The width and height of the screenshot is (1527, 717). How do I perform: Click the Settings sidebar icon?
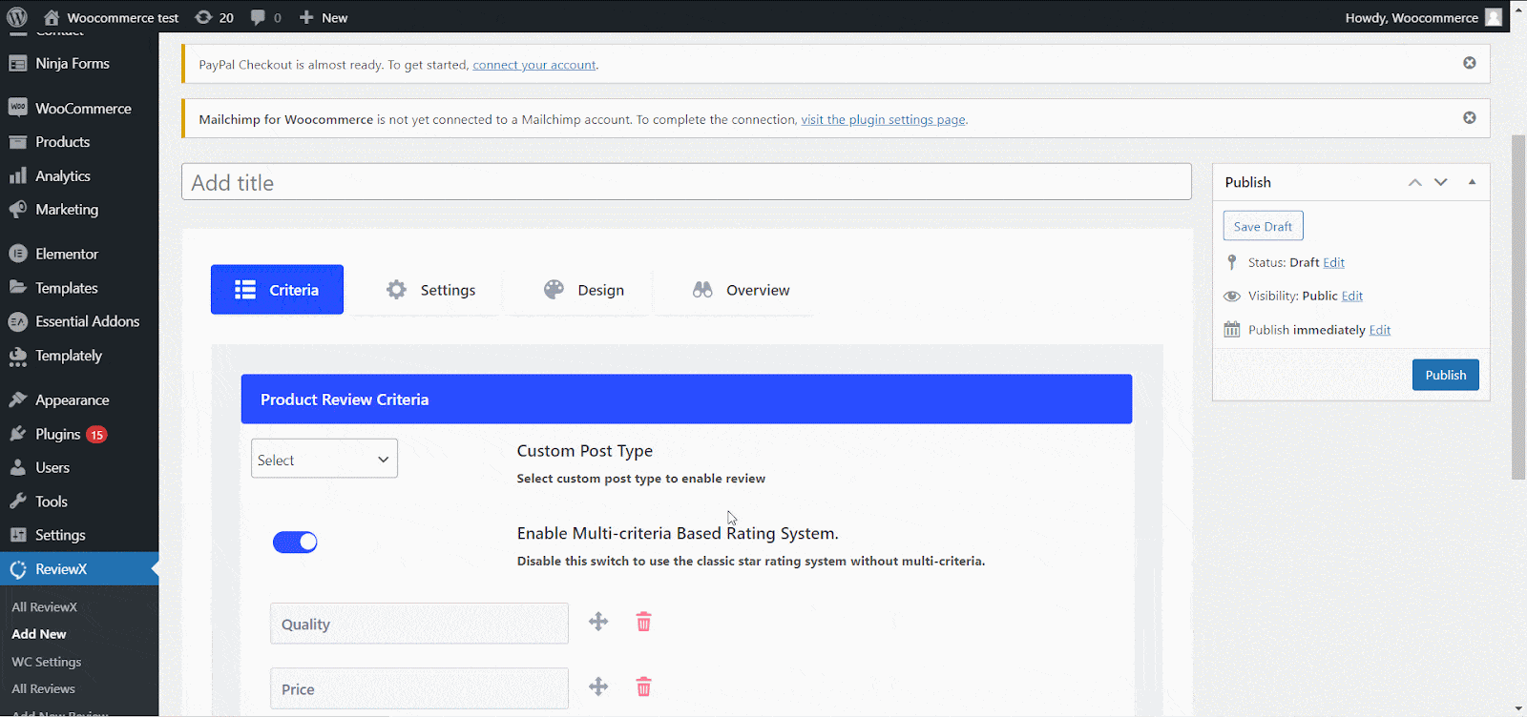click(x=17, y=535)
